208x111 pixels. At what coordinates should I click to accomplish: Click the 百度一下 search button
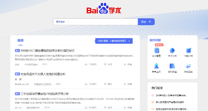coord(146,22)
